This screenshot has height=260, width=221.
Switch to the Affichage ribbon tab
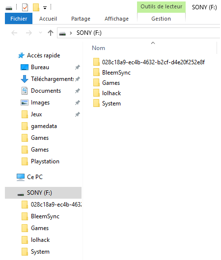[116, 19]
